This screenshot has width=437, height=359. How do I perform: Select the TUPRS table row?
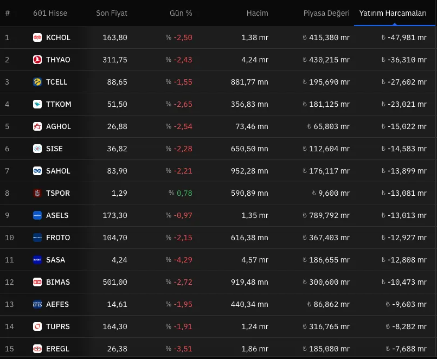pyautogui.click(x=217, y=326)
